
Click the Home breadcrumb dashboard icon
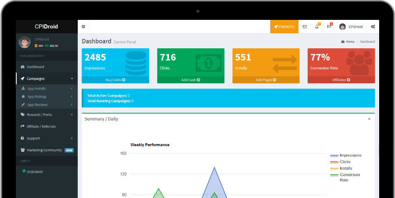tap(343, 42)
